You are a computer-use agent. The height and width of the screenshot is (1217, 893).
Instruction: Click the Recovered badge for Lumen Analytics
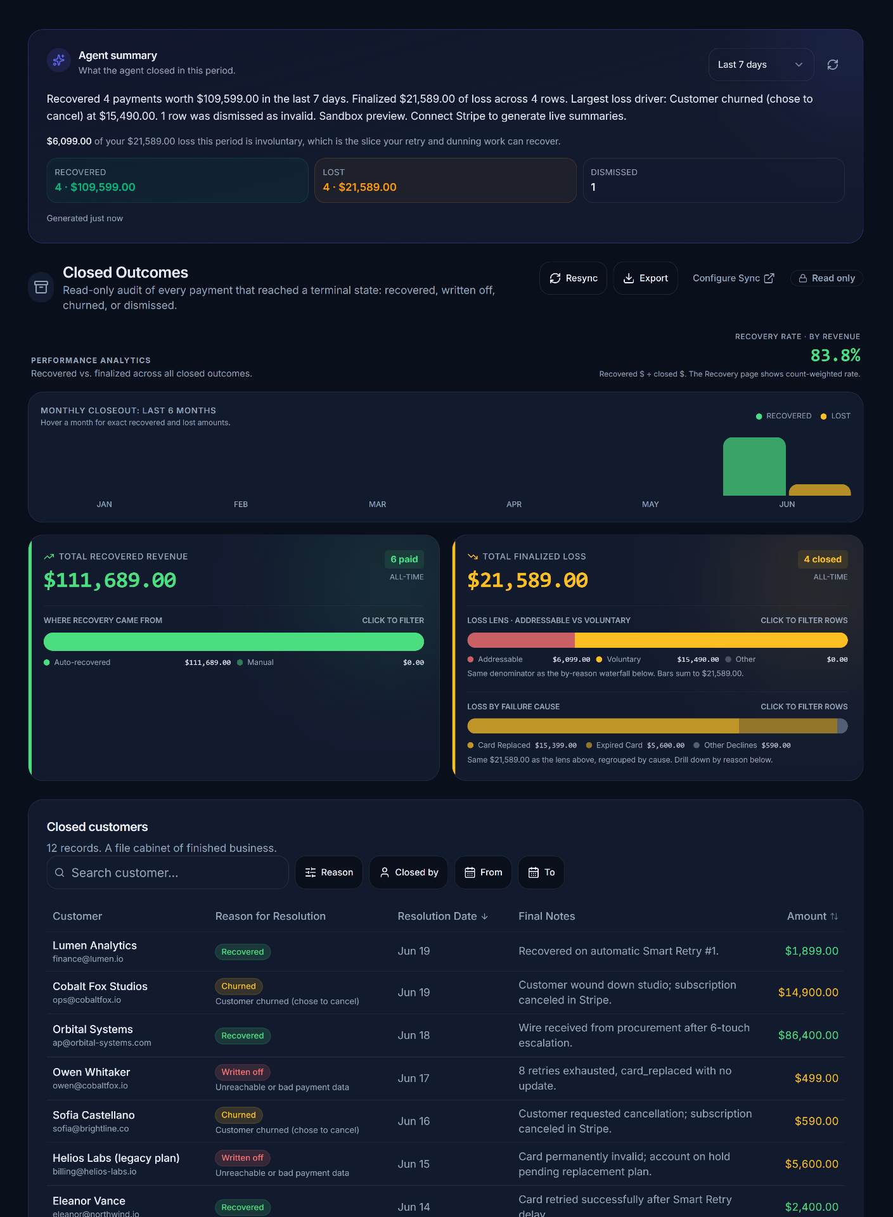coord(243,952)
